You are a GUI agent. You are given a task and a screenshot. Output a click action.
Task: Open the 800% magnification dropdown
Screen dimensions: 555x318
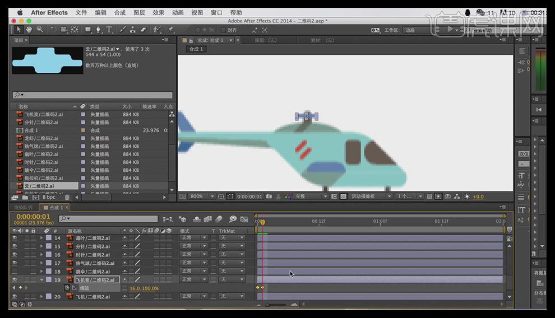(x=202, y=197)
